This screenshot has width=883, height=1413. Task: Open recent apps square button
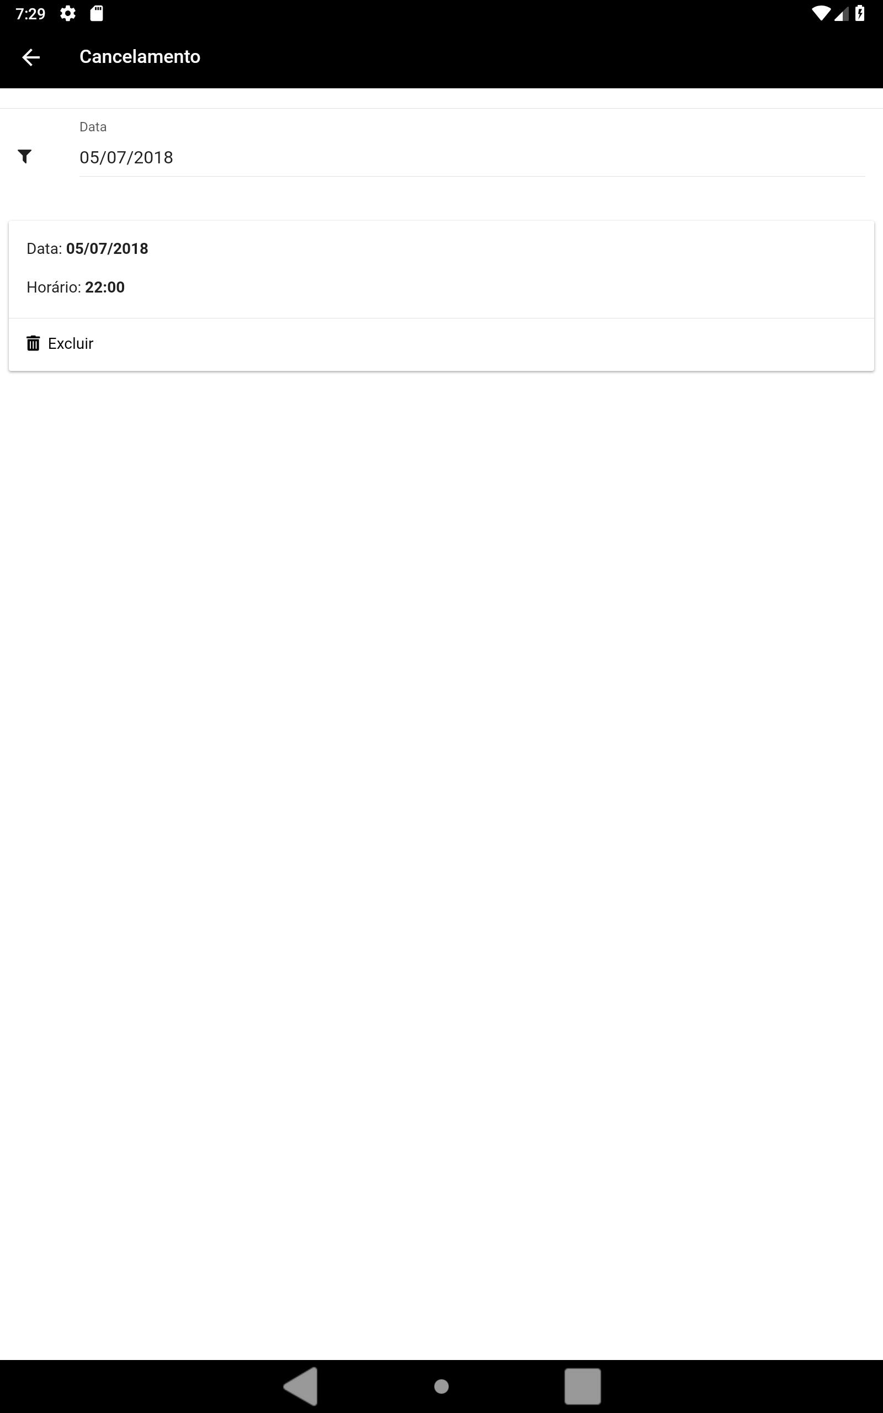[x=582, y=1386]
